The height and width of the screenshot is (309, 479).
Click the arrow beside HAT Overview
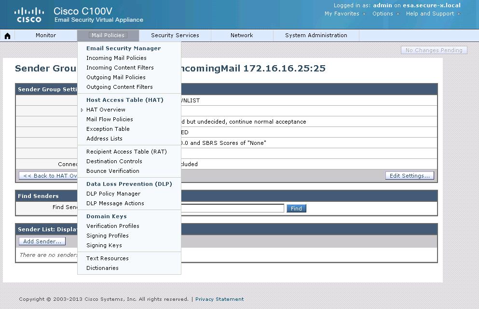(x=82, y=110)
